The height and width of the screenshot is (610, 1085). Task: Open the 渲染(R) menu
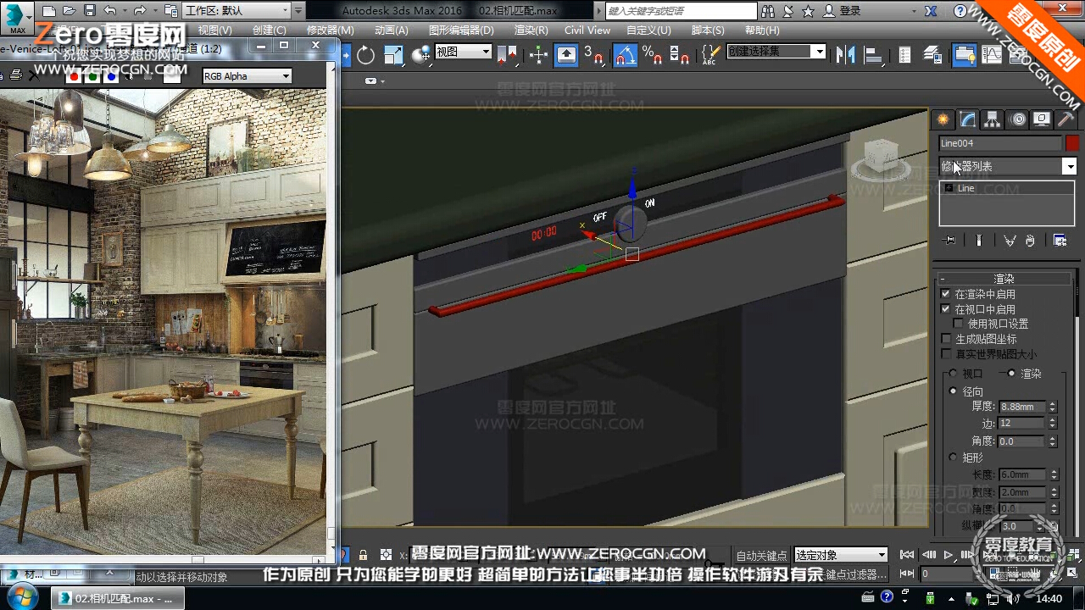[531, 30]
